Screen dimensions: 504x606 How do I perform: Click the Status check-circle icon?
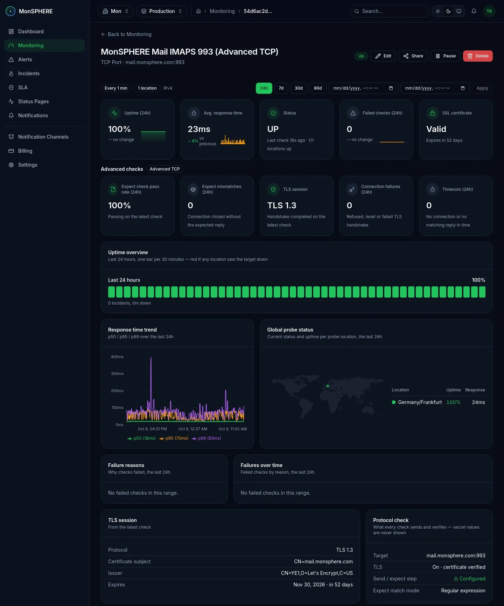(273, 113)
